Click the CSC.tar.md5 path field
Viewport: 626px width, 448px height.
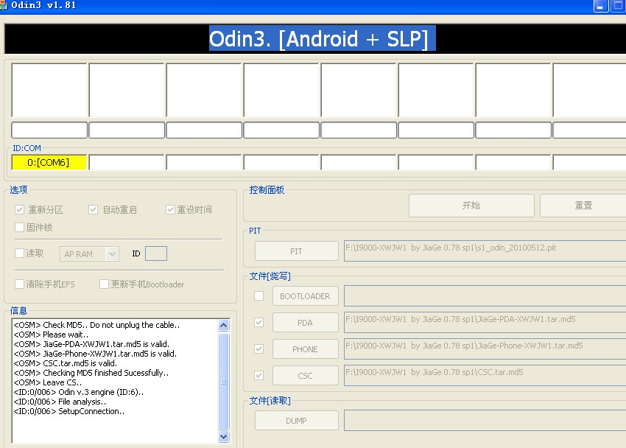pyautogui.click(x=485, y=375)
